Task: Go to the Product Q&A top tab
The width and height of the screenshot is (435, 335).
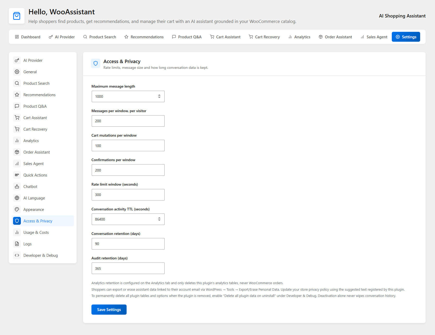Action: click(x=187, y=37)
